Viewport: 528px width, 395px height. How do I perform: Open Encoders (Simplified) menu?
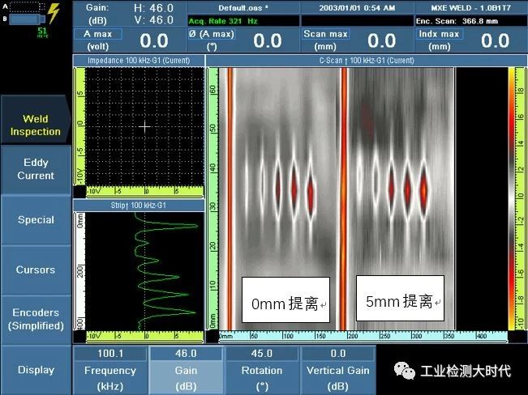pyautogui.click(x=36, y=319)
